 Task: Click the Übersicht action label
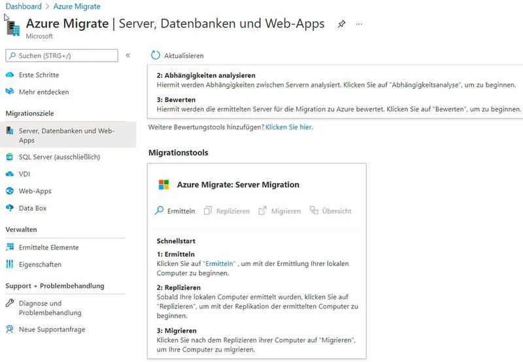(x=337, y=211)
